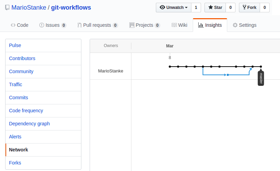Open Contributors in the sidebar

click(x=43, y=58)
